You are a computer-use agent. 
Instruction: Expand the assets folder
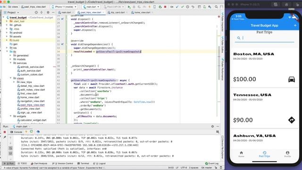tap(7, 36)
